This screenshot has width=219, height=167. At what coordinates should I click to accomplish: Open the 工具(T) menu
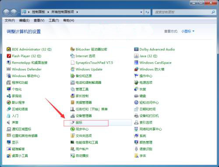tap(54, 21)
